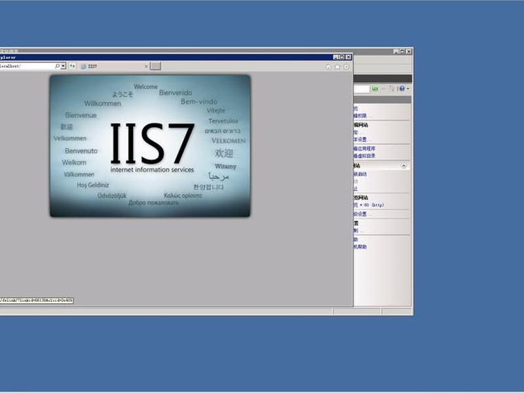524x393 pixels.
Task: Open a new tab with the blank tab button
Action: 155,66
